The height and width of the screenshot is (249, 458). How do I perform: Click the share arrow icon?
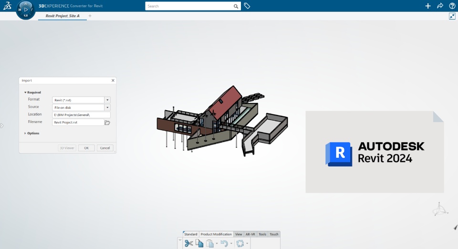[440, 6]
